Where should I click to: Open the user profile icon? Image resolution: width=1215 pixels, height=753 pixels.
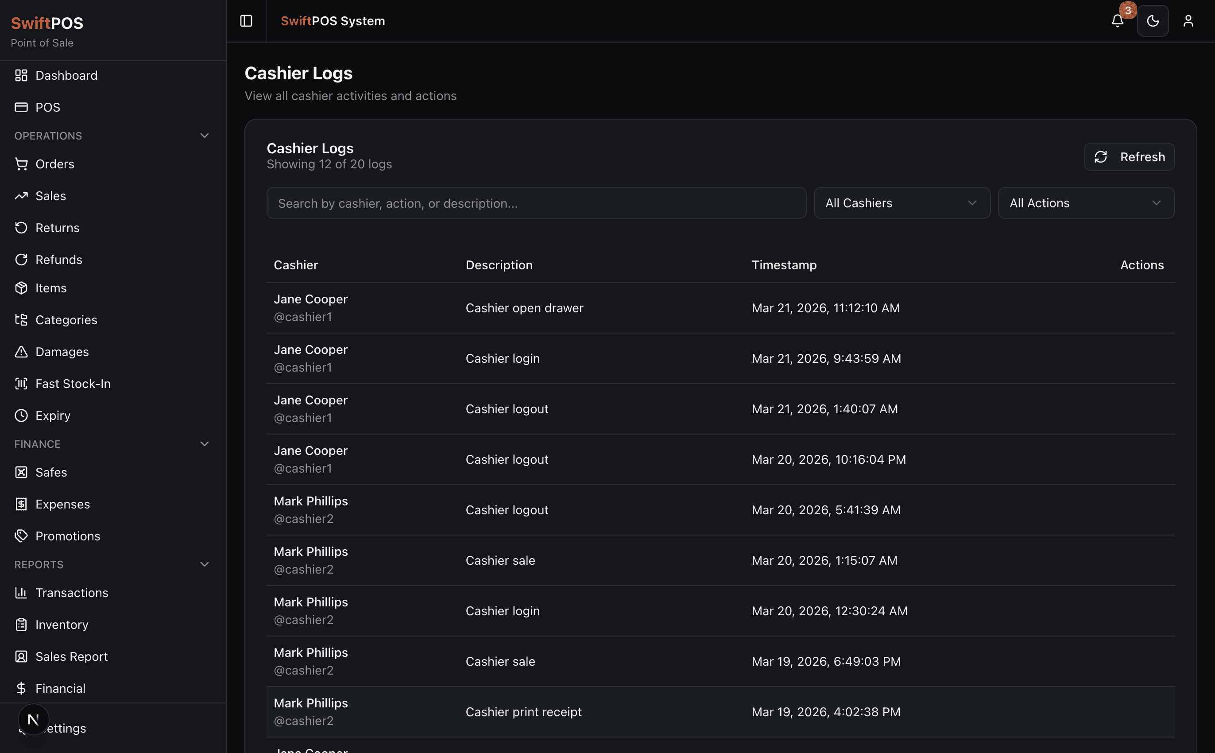coord(1188,21)
